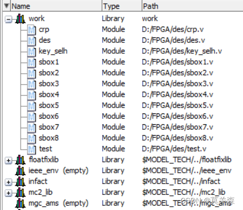Collapse the work library tree
The width and height of the screenshot is (243, 210).
point(8,19)
